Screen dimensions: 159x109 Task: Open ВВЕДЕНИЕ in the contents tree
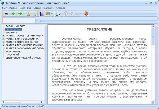pos(11,32)
